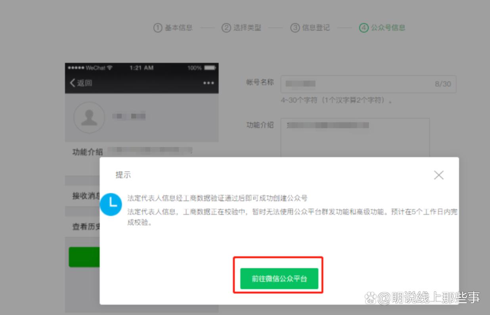Select step 4 公众号信息
This screenshot has width=490, height=315.
(x=382, y=28)
